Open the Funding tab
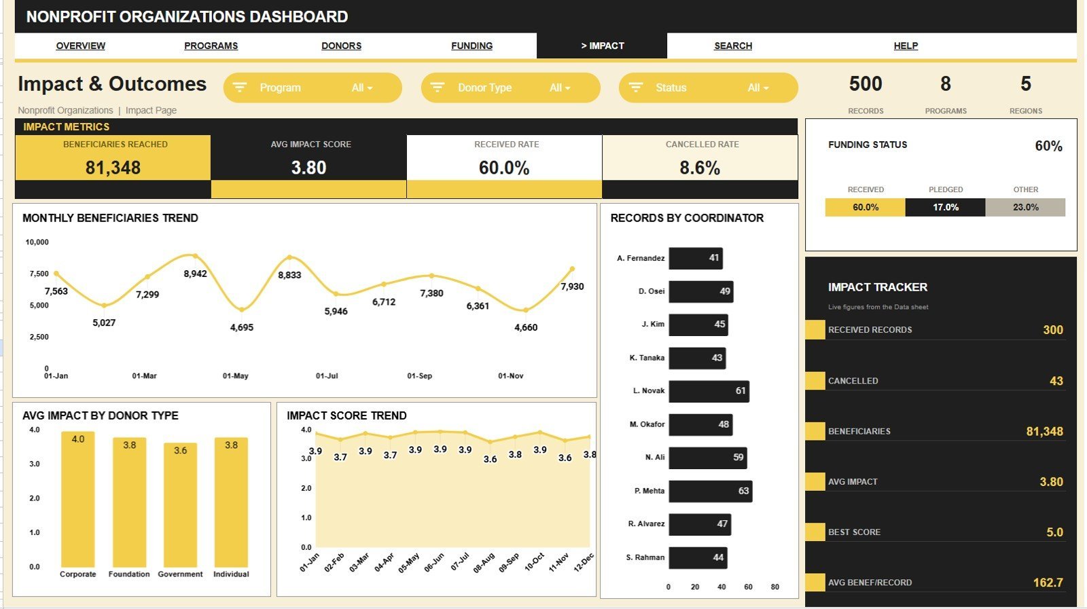This screenshot has height=609, width=1087. pyautogui.click(x=471, y=45)
